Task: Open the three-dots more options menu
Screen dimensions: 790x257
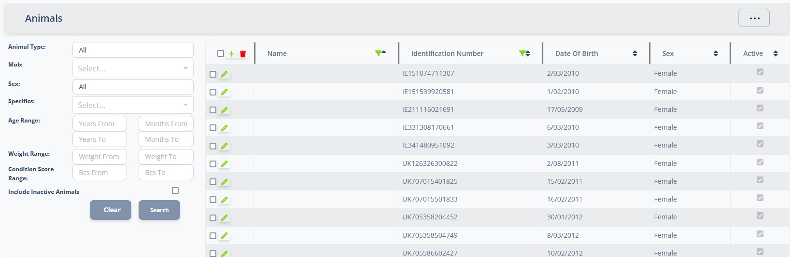Action: coord(754,18)
